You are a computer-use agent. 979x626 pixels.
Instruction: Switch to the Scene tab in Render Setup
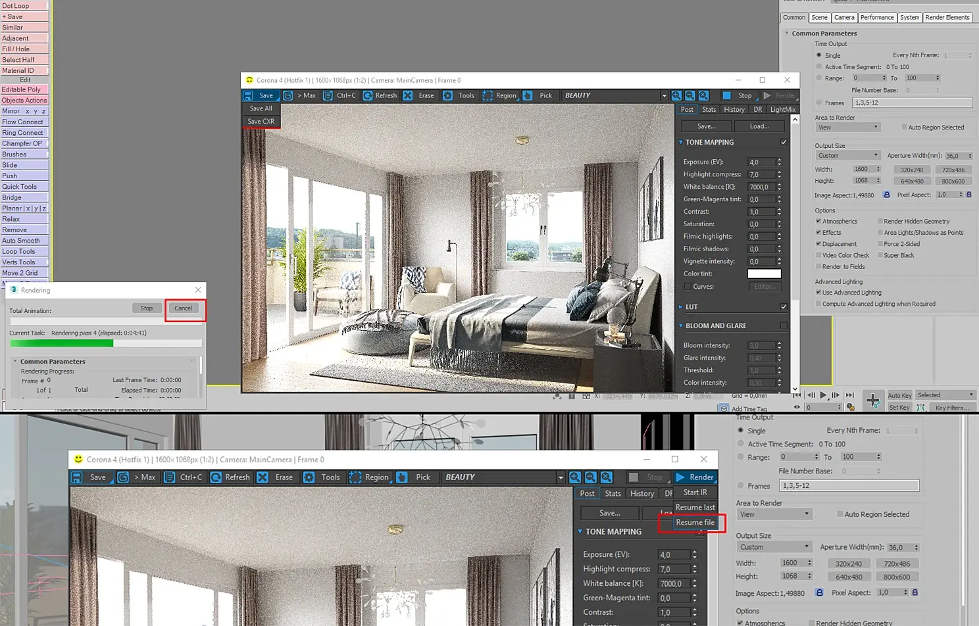click(819, 18)
